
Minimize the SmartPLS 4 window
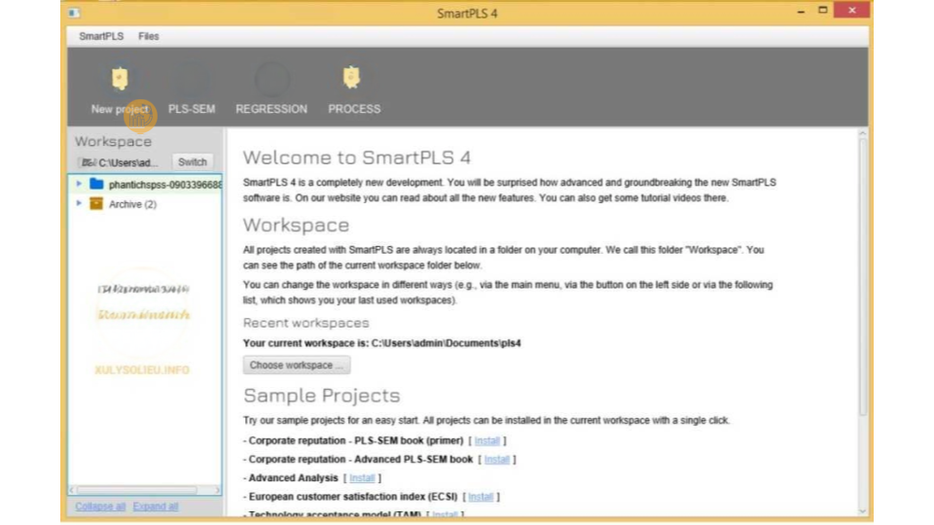pos(801,12)
